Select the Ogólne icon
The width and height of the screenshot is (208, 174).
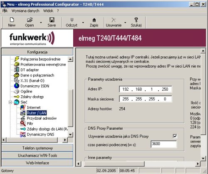point(17,91)
